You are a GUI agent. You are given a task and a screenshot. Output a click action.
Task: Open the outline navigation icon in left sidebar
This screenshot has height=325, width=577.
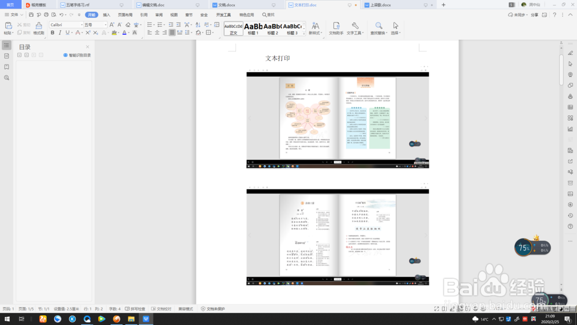tap(6, 45)
